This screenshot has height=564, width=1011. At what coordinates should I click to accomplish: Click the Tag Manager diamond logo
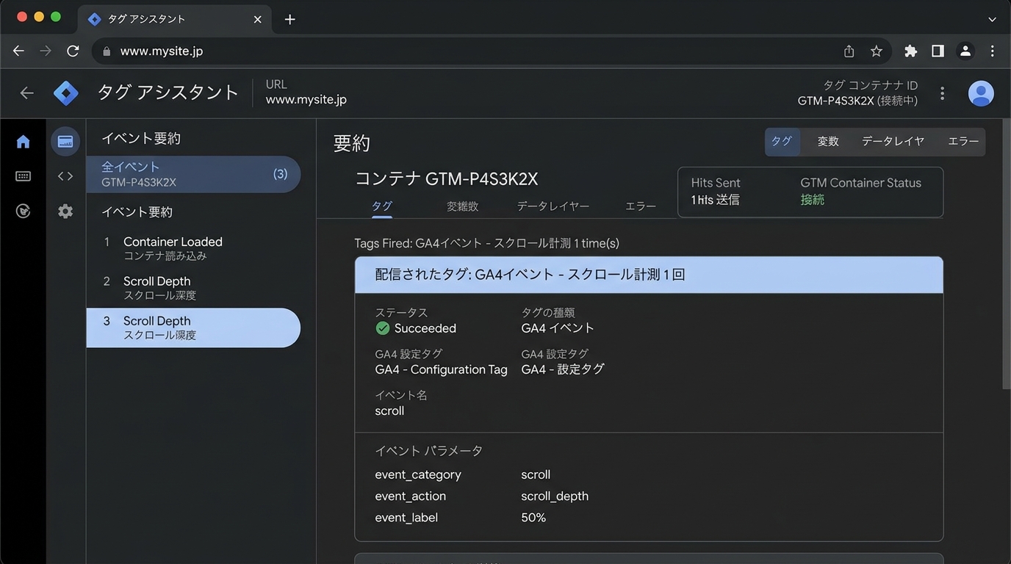click(x=66, y=93)
